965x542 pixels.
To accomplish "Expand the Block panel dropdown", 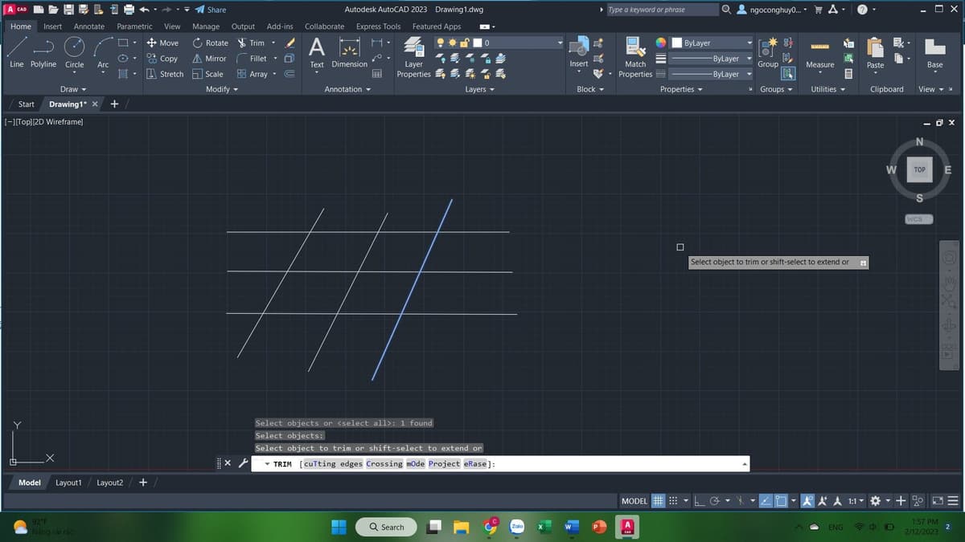I will [590, 89].
